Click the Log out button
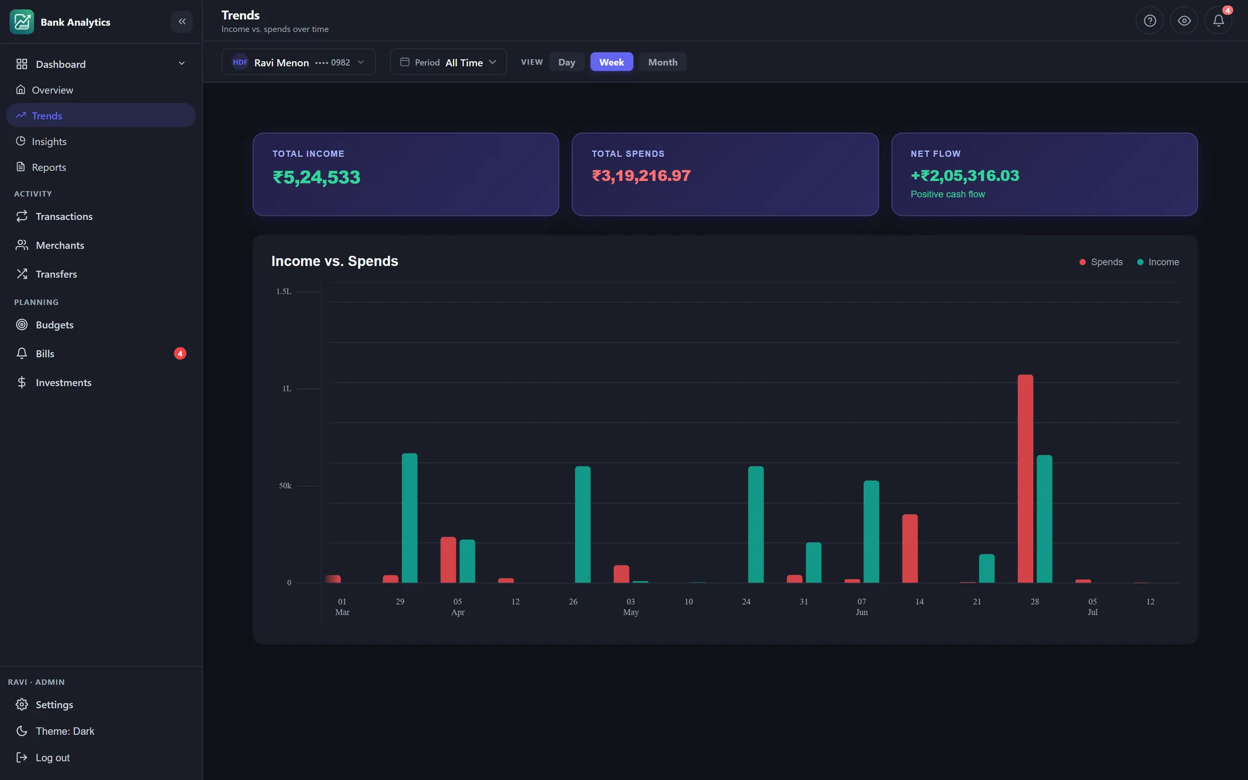Screen dimensions: 1248x780 101,758
